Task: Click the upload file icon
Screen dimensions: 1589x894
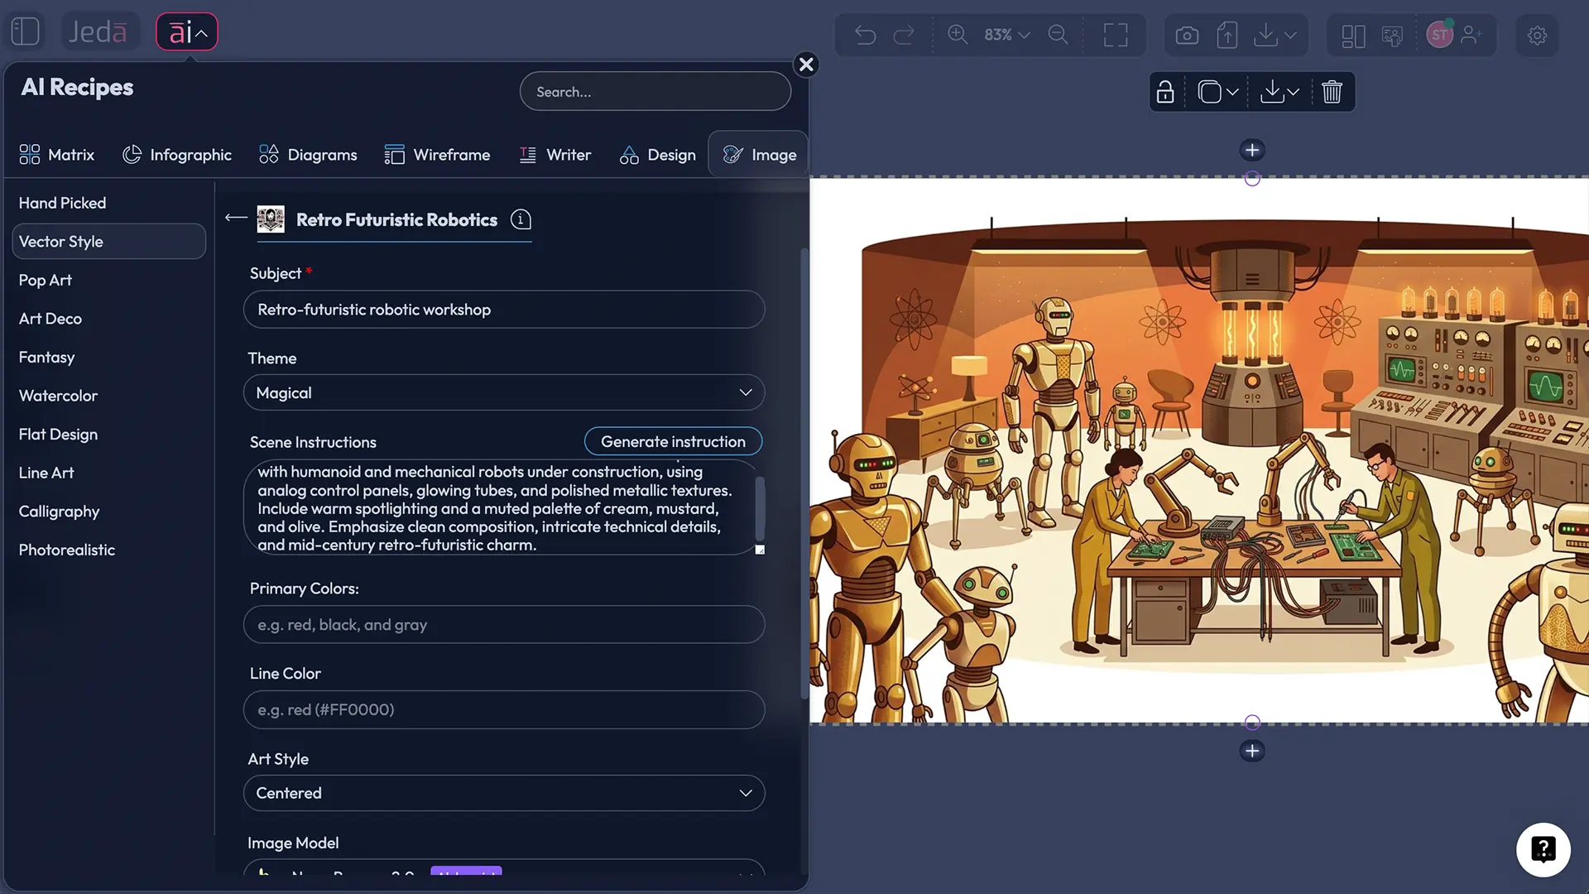Action: tap(1227, 36)
